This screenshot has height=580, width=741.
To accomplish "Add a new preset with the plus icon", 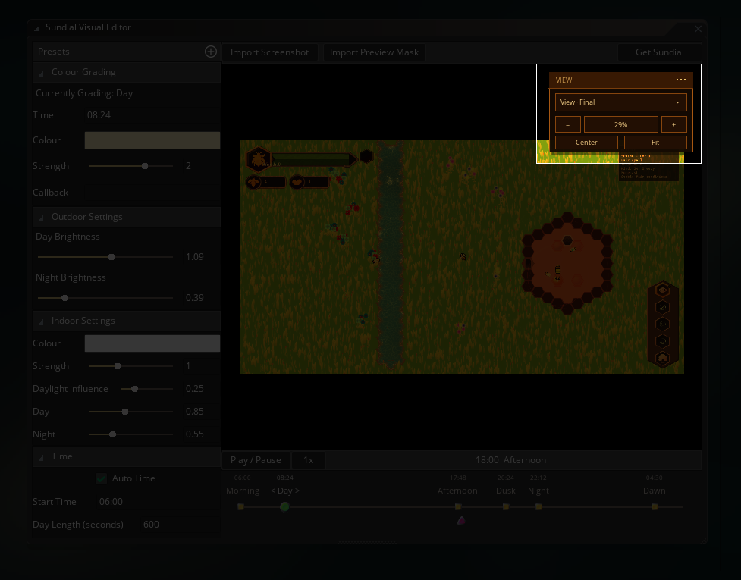I will 211,52.
